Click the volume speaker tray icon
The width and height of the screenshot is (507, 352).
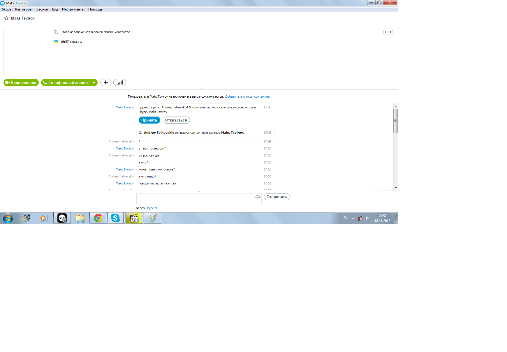click(367, 218)
